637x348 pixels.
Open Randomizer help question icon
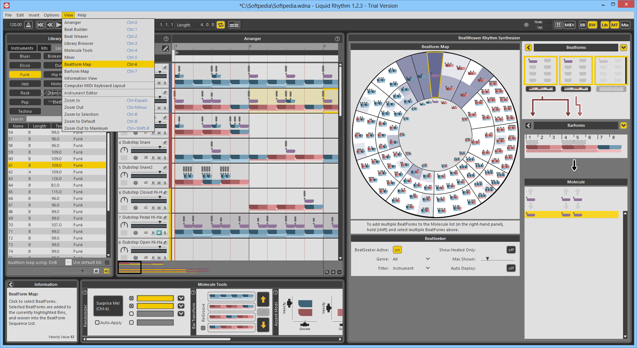[85, 293]
